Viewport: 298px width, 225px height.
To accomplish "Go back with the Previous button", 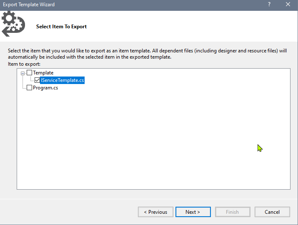I will click(x=155, y=212).
